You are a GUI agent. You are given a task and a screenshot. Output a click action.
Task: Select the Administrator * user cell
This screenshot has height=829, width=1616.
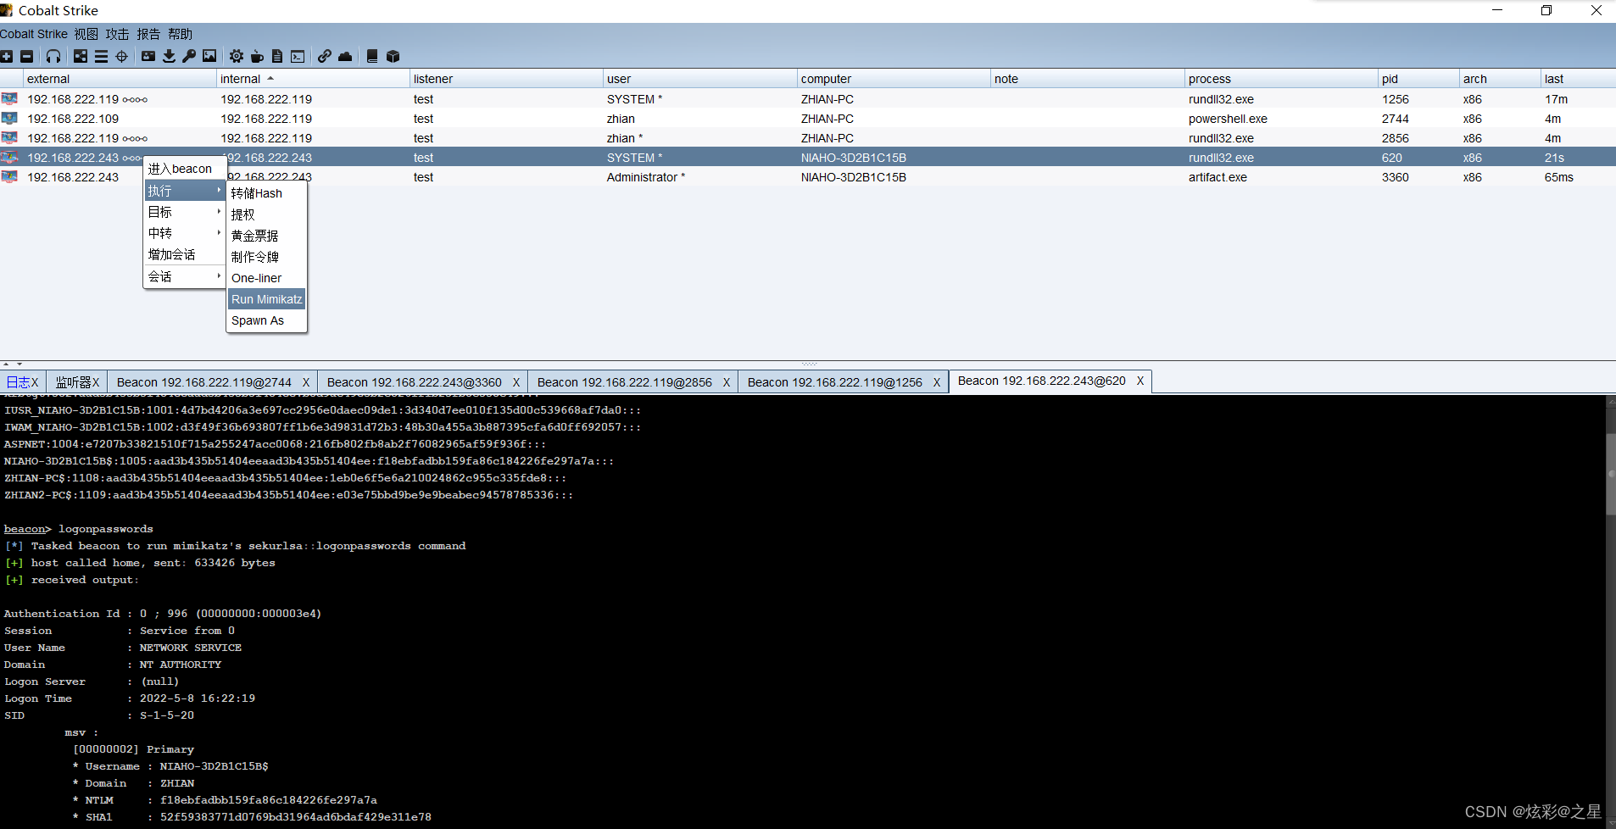tap(699, 177)
